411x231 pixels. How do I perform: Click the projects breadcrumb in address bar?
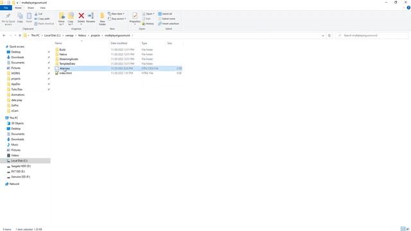(96, 35)
